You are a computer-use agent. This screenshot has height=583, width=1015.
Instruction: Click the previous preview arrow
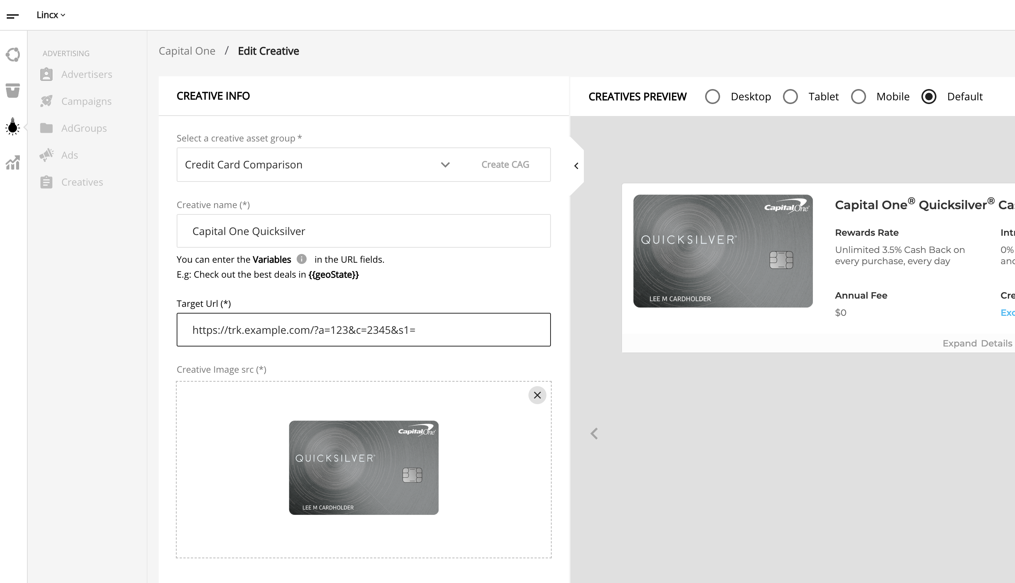click(x=594, y=434)
